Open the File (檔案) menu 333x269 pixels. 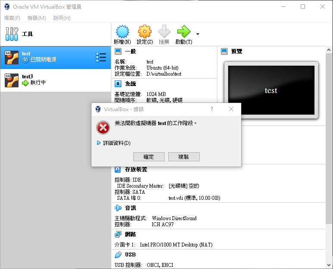point(12,18)
